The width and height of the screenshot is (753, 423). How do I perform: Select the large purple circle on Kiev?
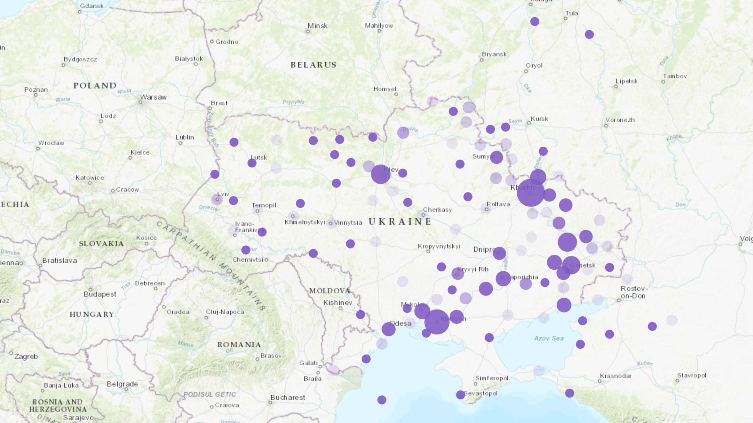point(381,174)
